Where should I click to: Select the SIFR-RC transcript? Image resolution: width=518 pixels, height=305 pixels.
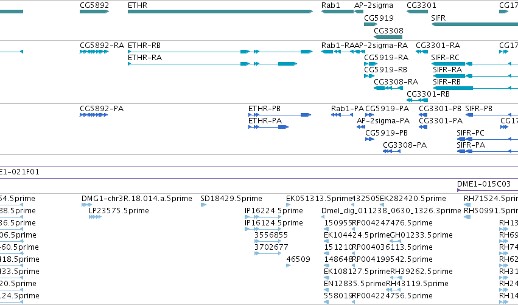[x=475, y=64]
